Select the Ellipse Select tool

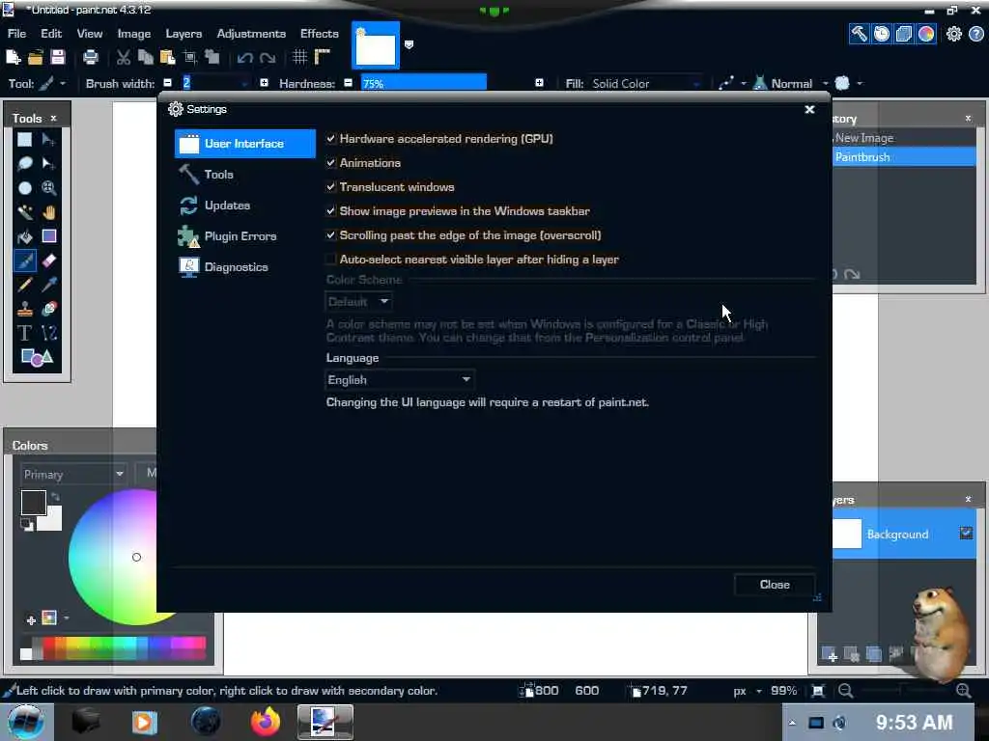24,188
